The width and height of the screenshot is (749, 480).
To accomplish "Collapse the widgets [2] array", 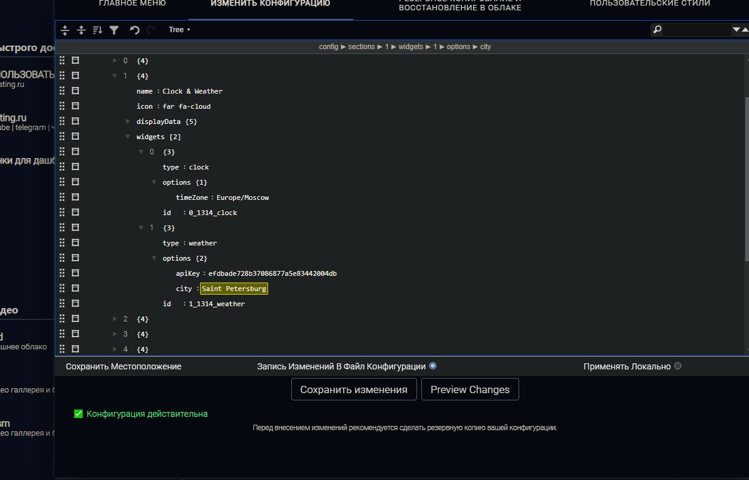I will [128, 137].
